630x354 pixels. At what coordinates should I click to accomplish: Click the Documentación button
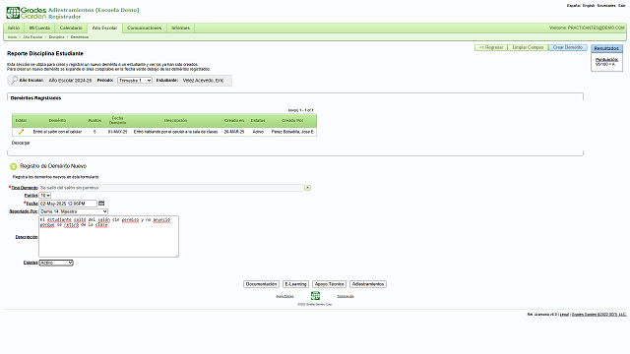261,284
